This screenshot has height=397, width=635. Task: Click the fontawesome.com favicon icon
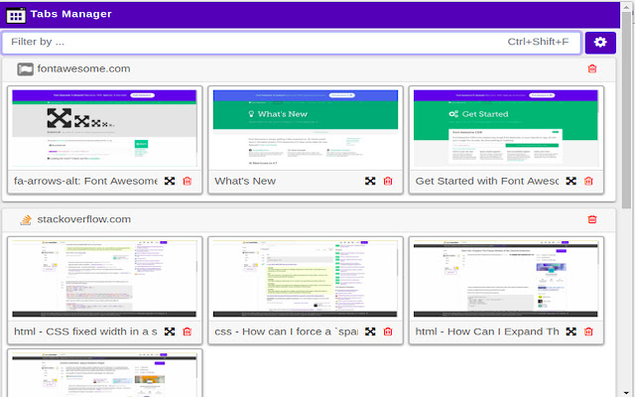coord(25,69)
